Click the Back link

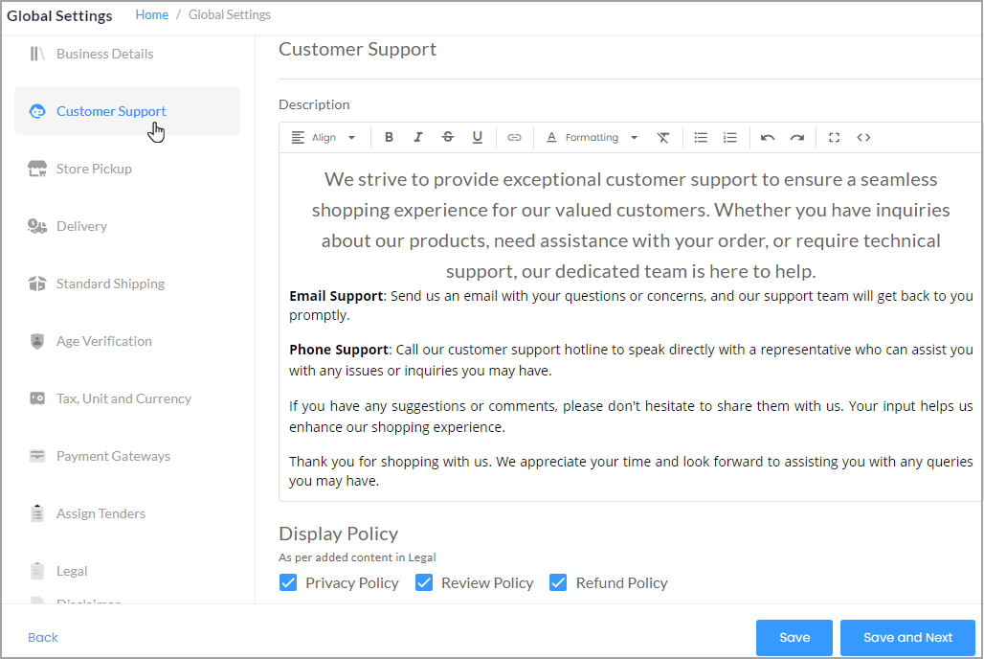(x=43, y=637)
